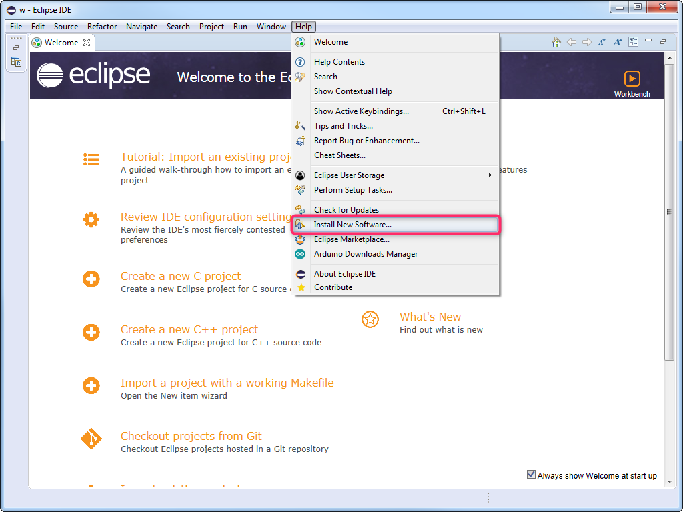
Task: Open Create a new C project link
Action: coord(181,276)
